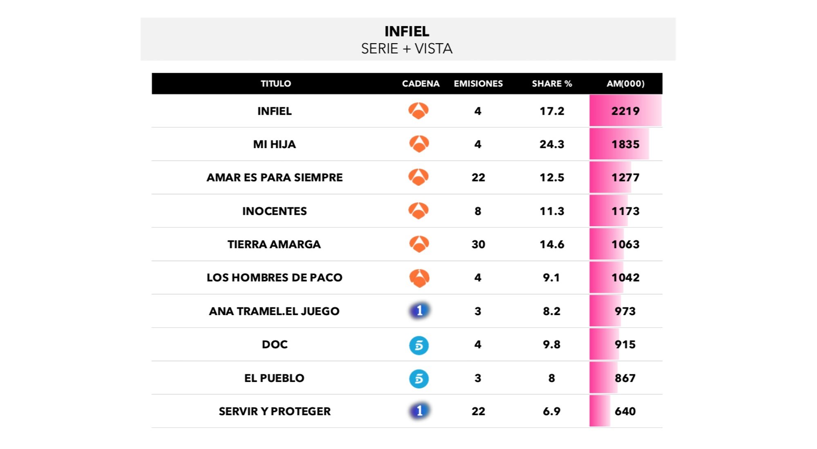Click the pink audience bar showing 640
The image size is (817, 449).
(600, 411)
